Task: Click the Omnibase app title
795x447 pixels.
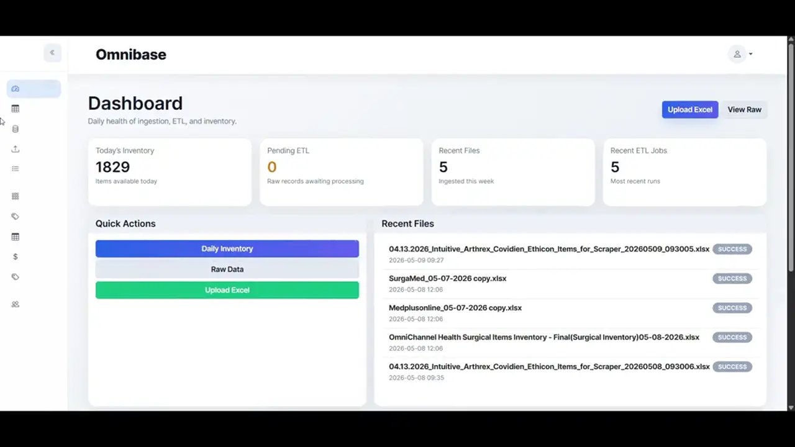Action: pos(131,55)
